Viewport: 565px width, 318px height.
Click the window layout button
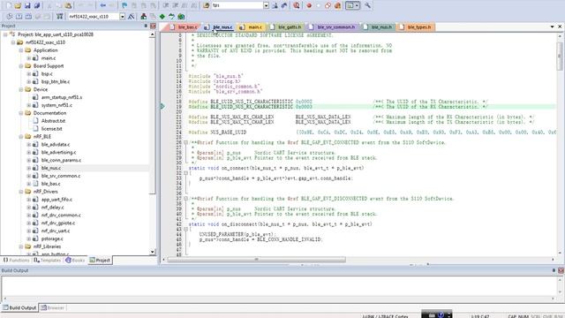(352, 5)
